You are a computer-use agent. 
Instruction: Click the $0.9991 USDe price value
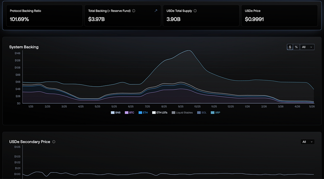(254, 19)
